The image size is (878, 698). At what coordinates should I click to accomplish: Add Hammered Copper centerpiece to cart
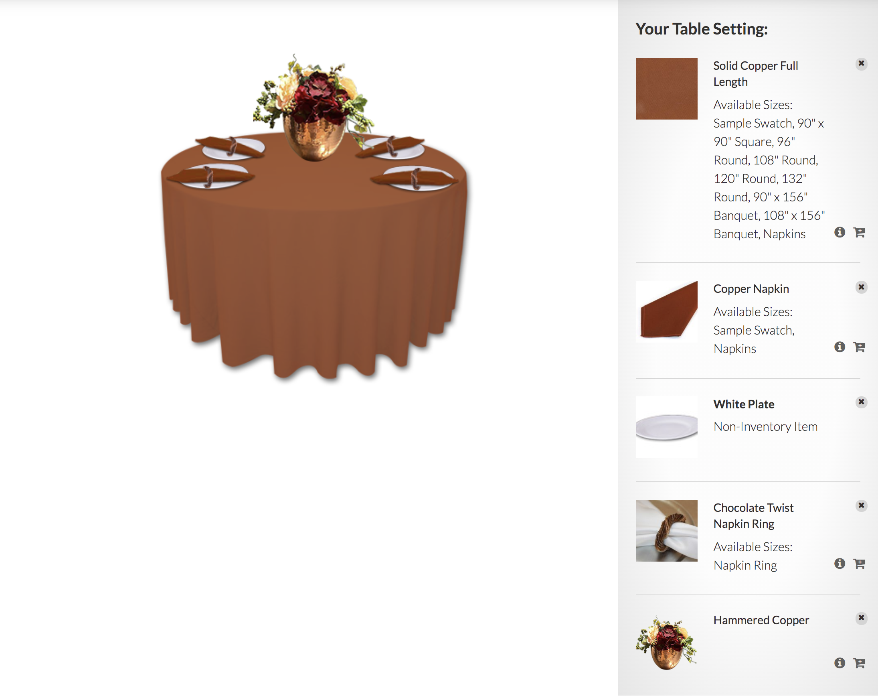[x=859, y=664]
